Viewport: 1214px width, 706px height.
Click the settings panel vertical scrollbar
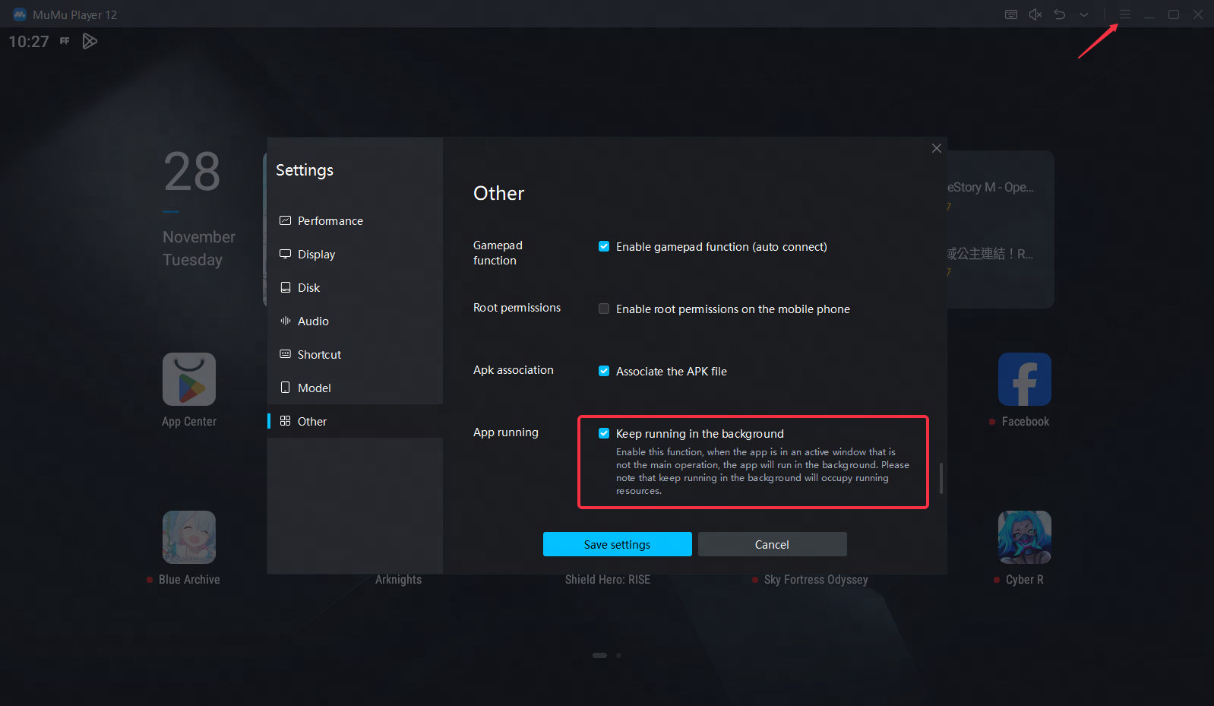pos(941,478)
